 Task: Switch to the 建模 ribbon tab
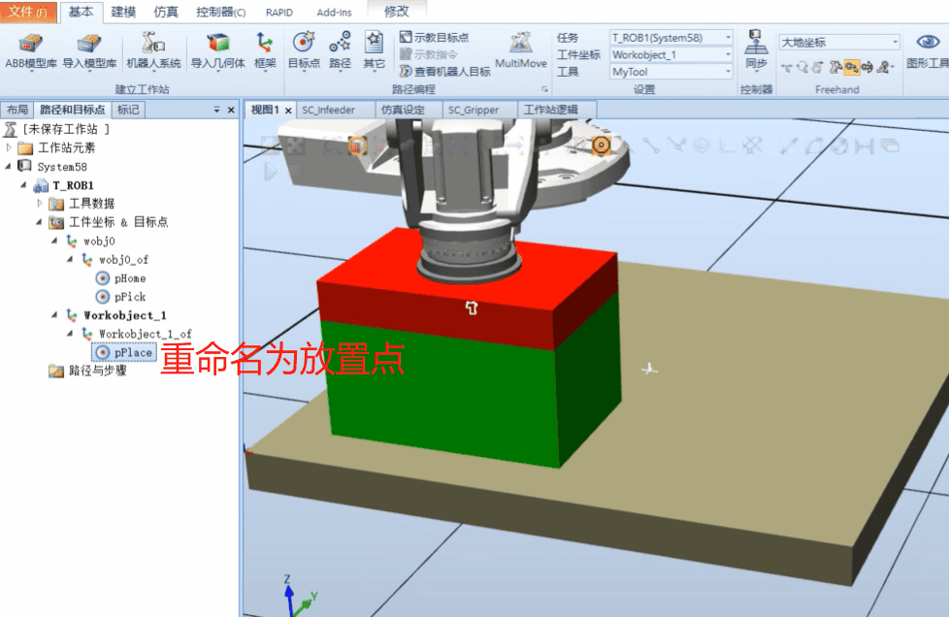123,12
